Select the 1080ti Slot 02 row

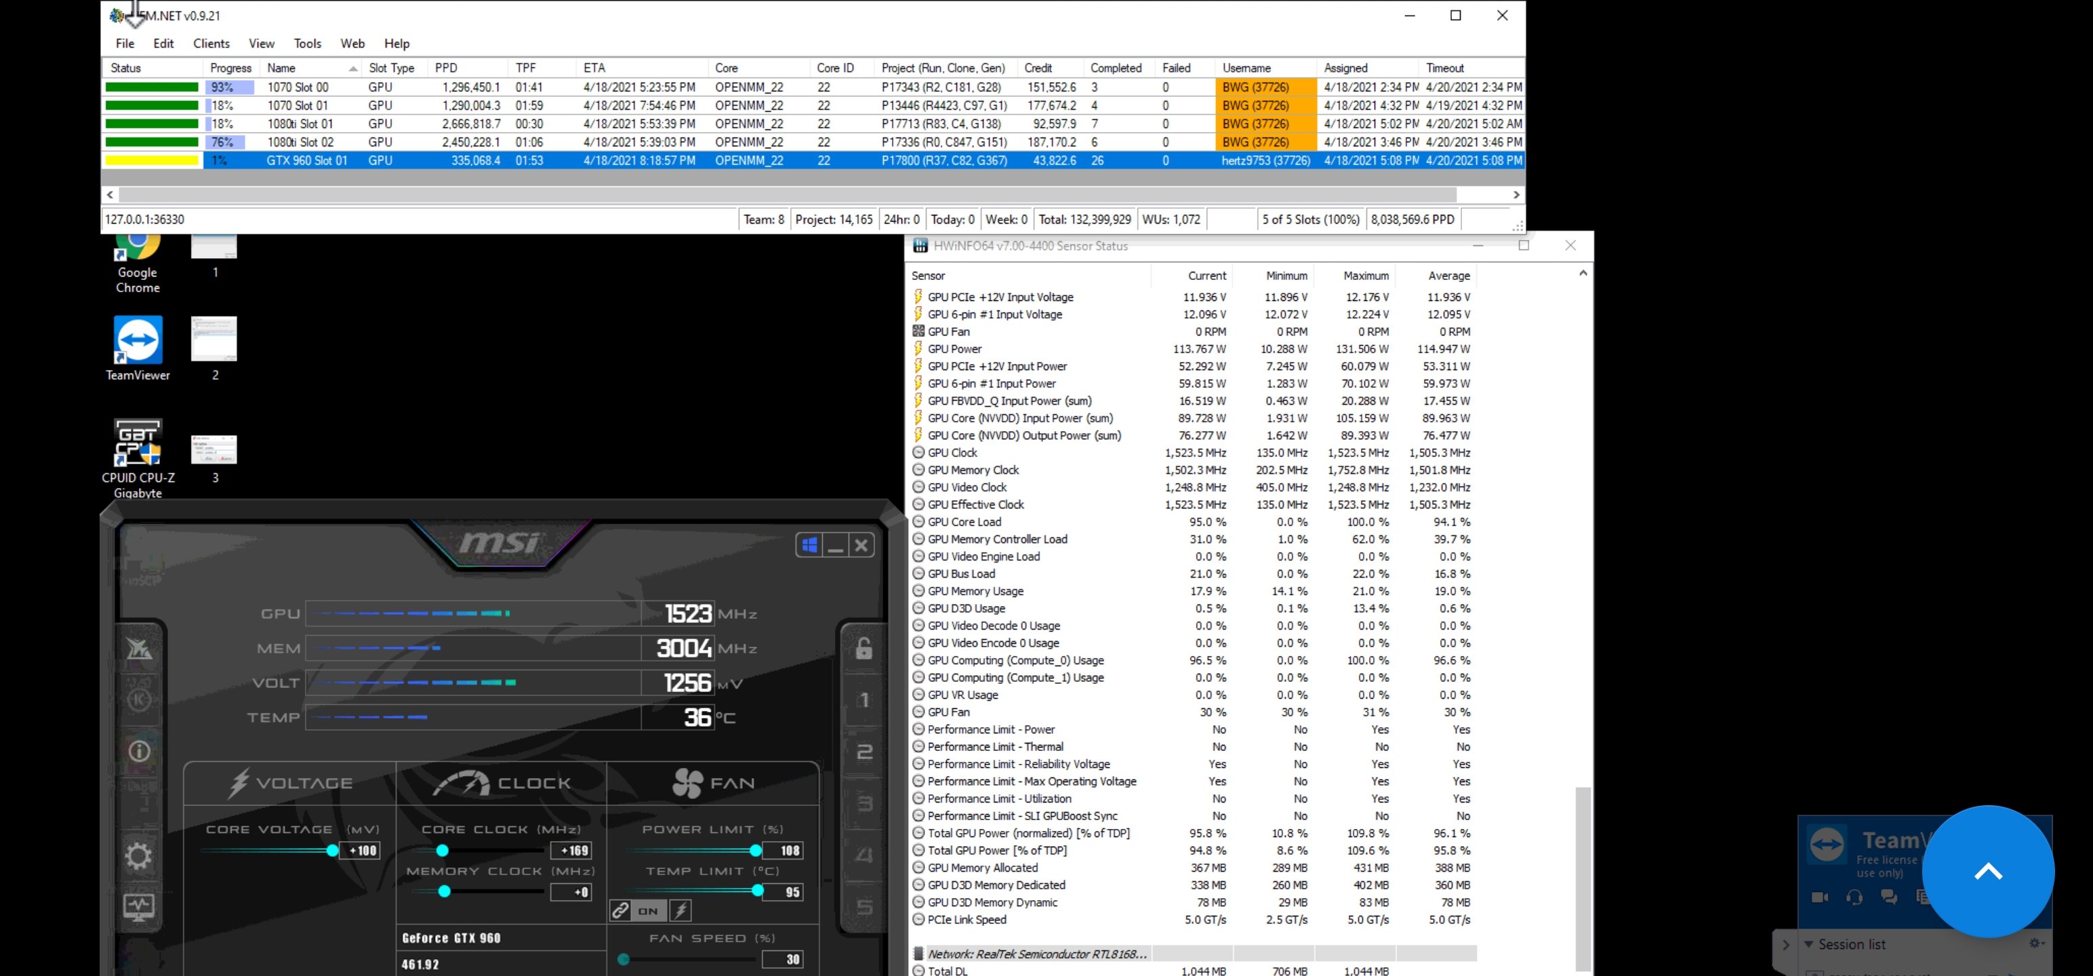coord(813,142)
